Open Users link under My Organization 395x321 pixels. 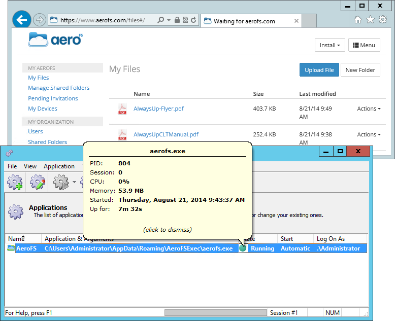coord(35,131)
